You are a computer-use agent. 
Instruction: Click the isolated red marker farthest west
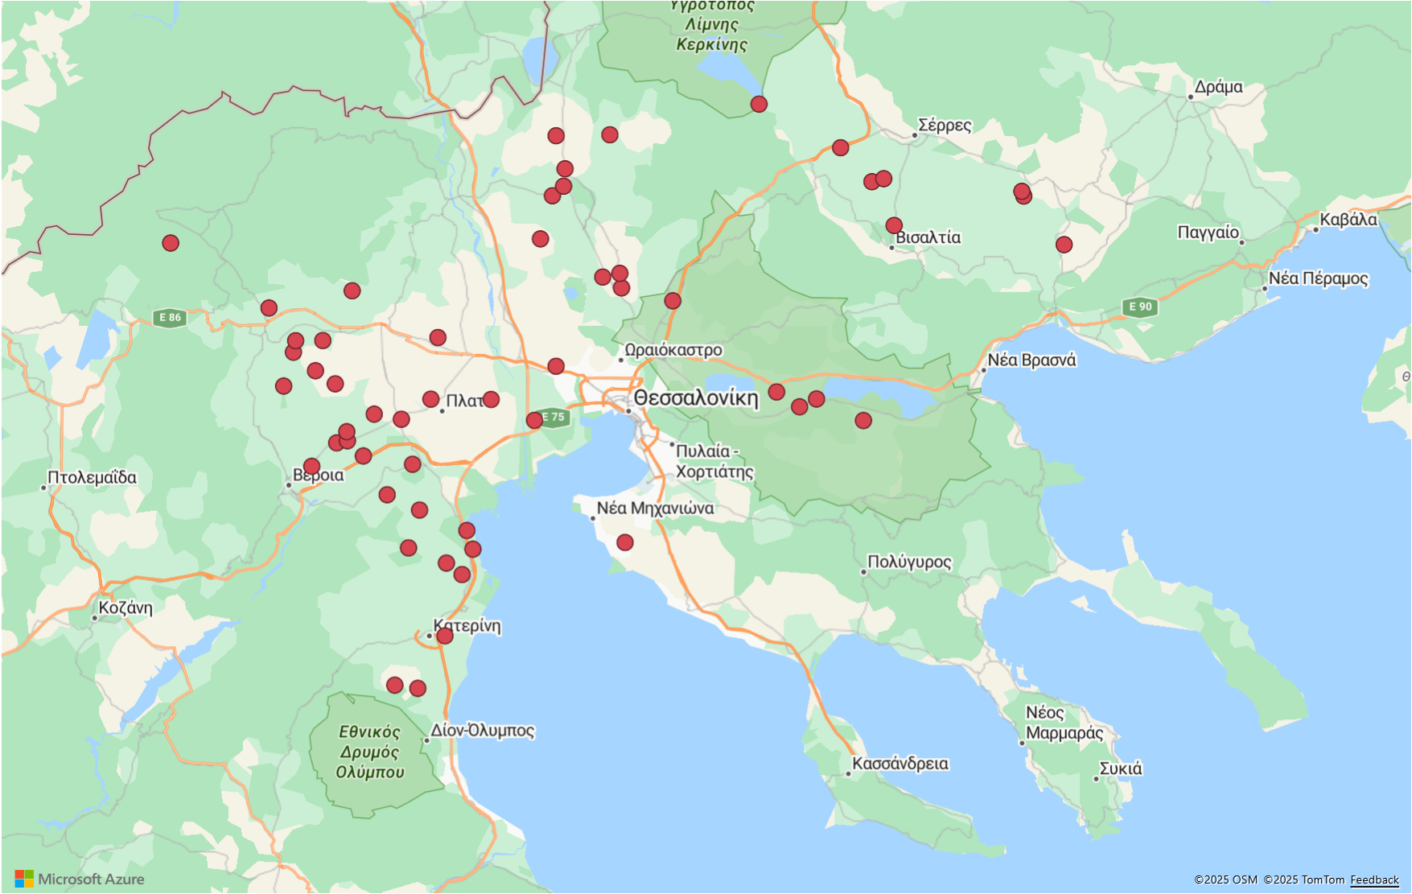[x=171, y=243]
